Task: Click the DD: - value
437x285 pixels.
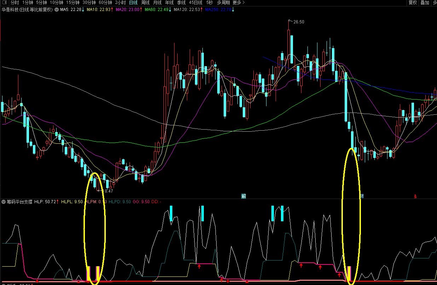Action: [x=156, y=202]
